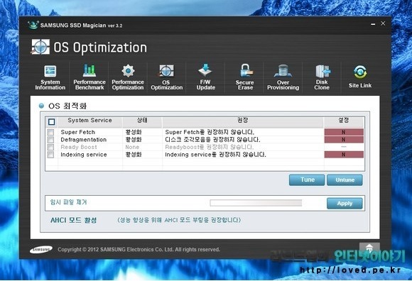Image resolution: width=412 pixels, height=281 pixels.
Task: Check the Defragmentation checkbox
Action: (50, 140)
